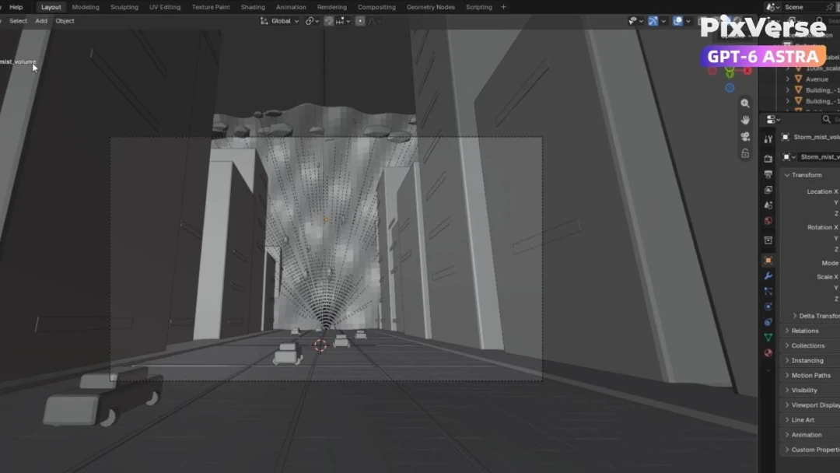Open the Particles properties tab
The height and width of the screenshot is (473, 840).
pos(768,291)
